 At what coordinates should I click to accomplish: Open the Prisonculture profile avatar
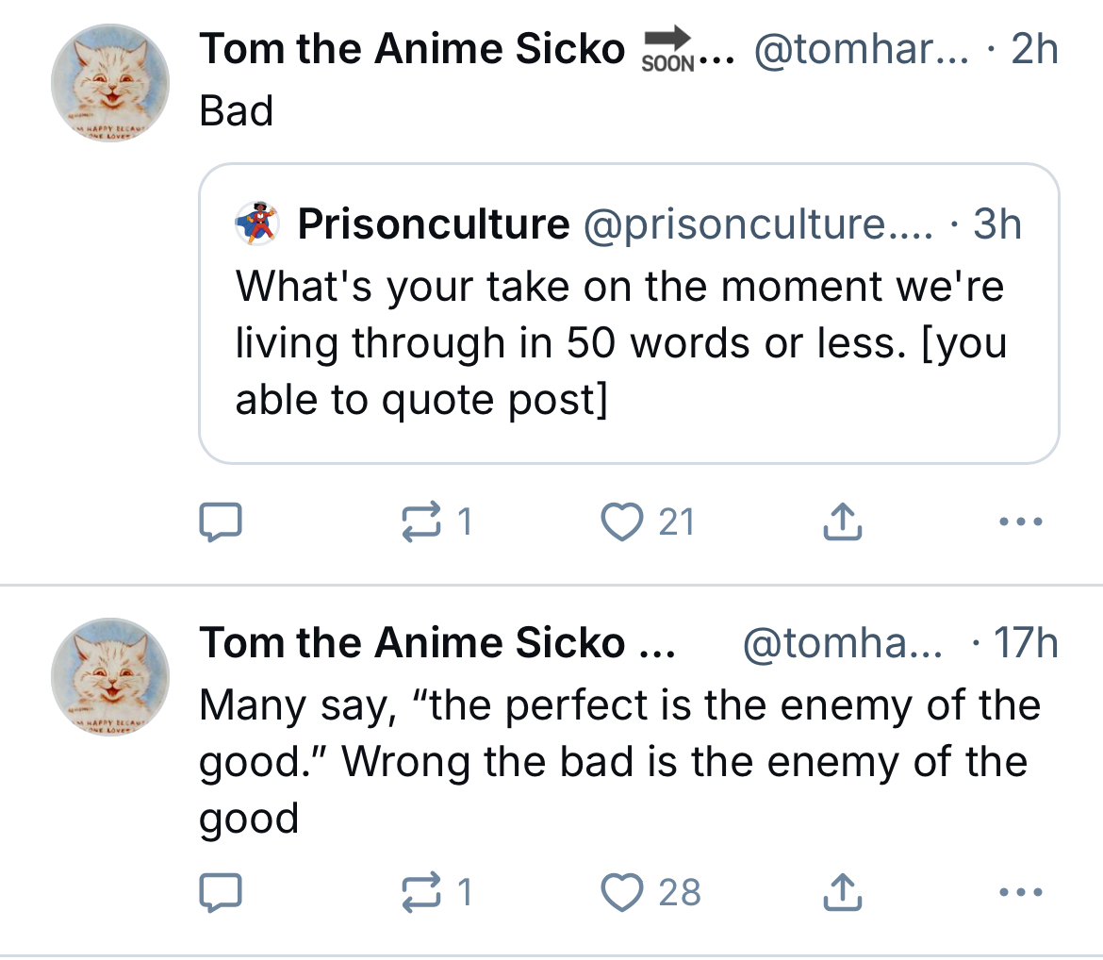[x=256, y=224]
